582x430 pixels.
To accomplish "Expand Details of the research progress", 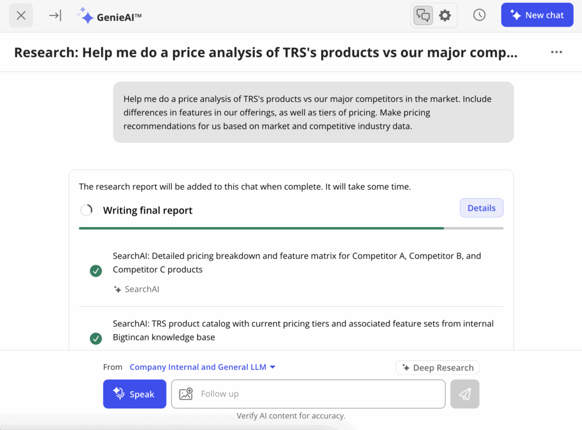I will [x=481, y=207].
